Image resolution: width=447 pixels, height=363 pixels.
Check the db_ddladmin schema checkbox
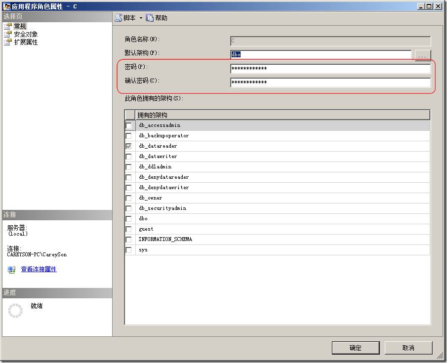point(128,167)
